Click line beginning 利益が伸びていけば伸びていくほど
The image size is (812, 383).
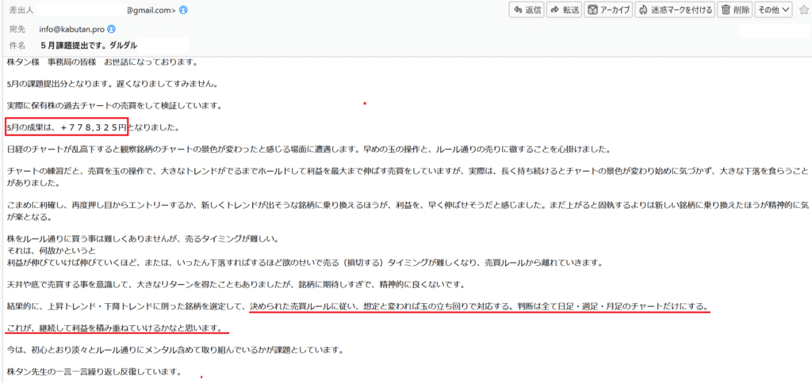click(304, 262)
